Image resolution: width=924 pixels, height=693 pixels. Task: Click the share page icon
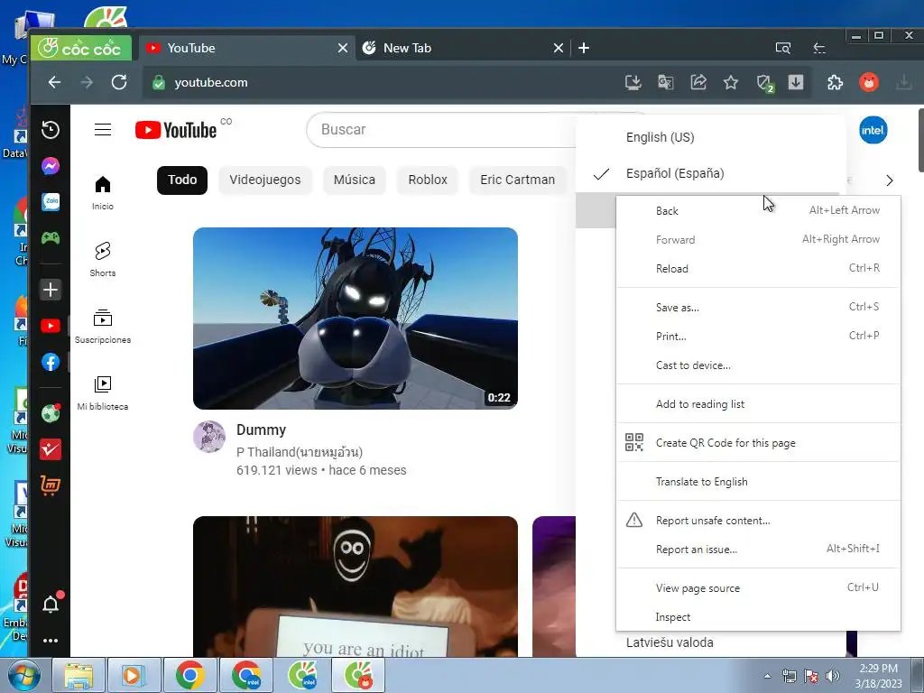[x=698, y=82]
